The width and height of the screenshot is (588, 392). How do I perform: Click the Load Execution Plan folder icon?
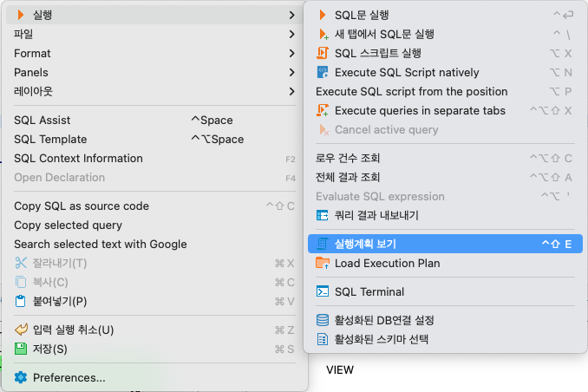[x=323, y=263]
